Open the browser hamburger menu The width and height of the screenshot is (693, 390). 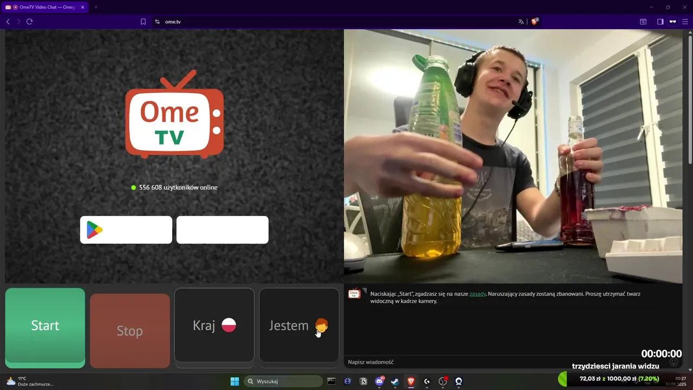685,22
